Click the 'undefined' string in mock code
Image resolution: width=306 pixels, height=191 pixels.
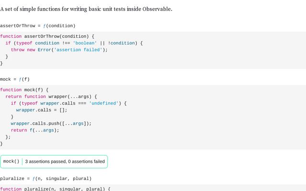(x=104, y=103)
